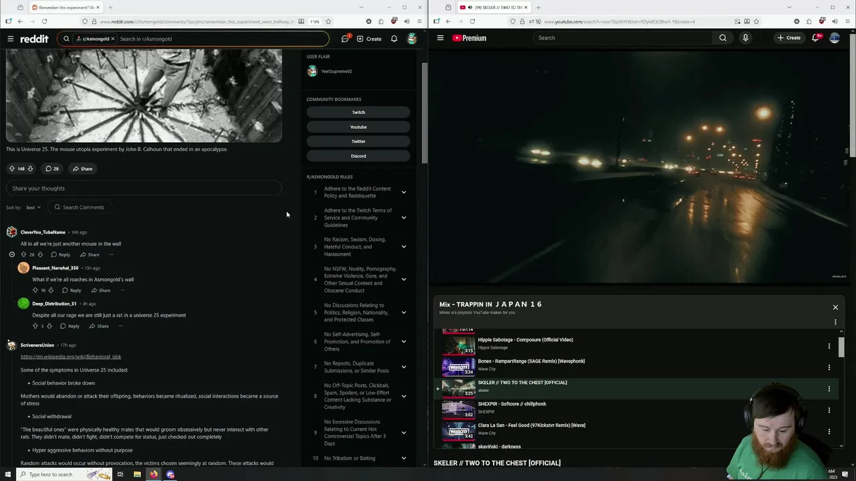Expand rule 6 No Self-Advertising
This screenshot has width=856, height=481.
coord(404,341)
